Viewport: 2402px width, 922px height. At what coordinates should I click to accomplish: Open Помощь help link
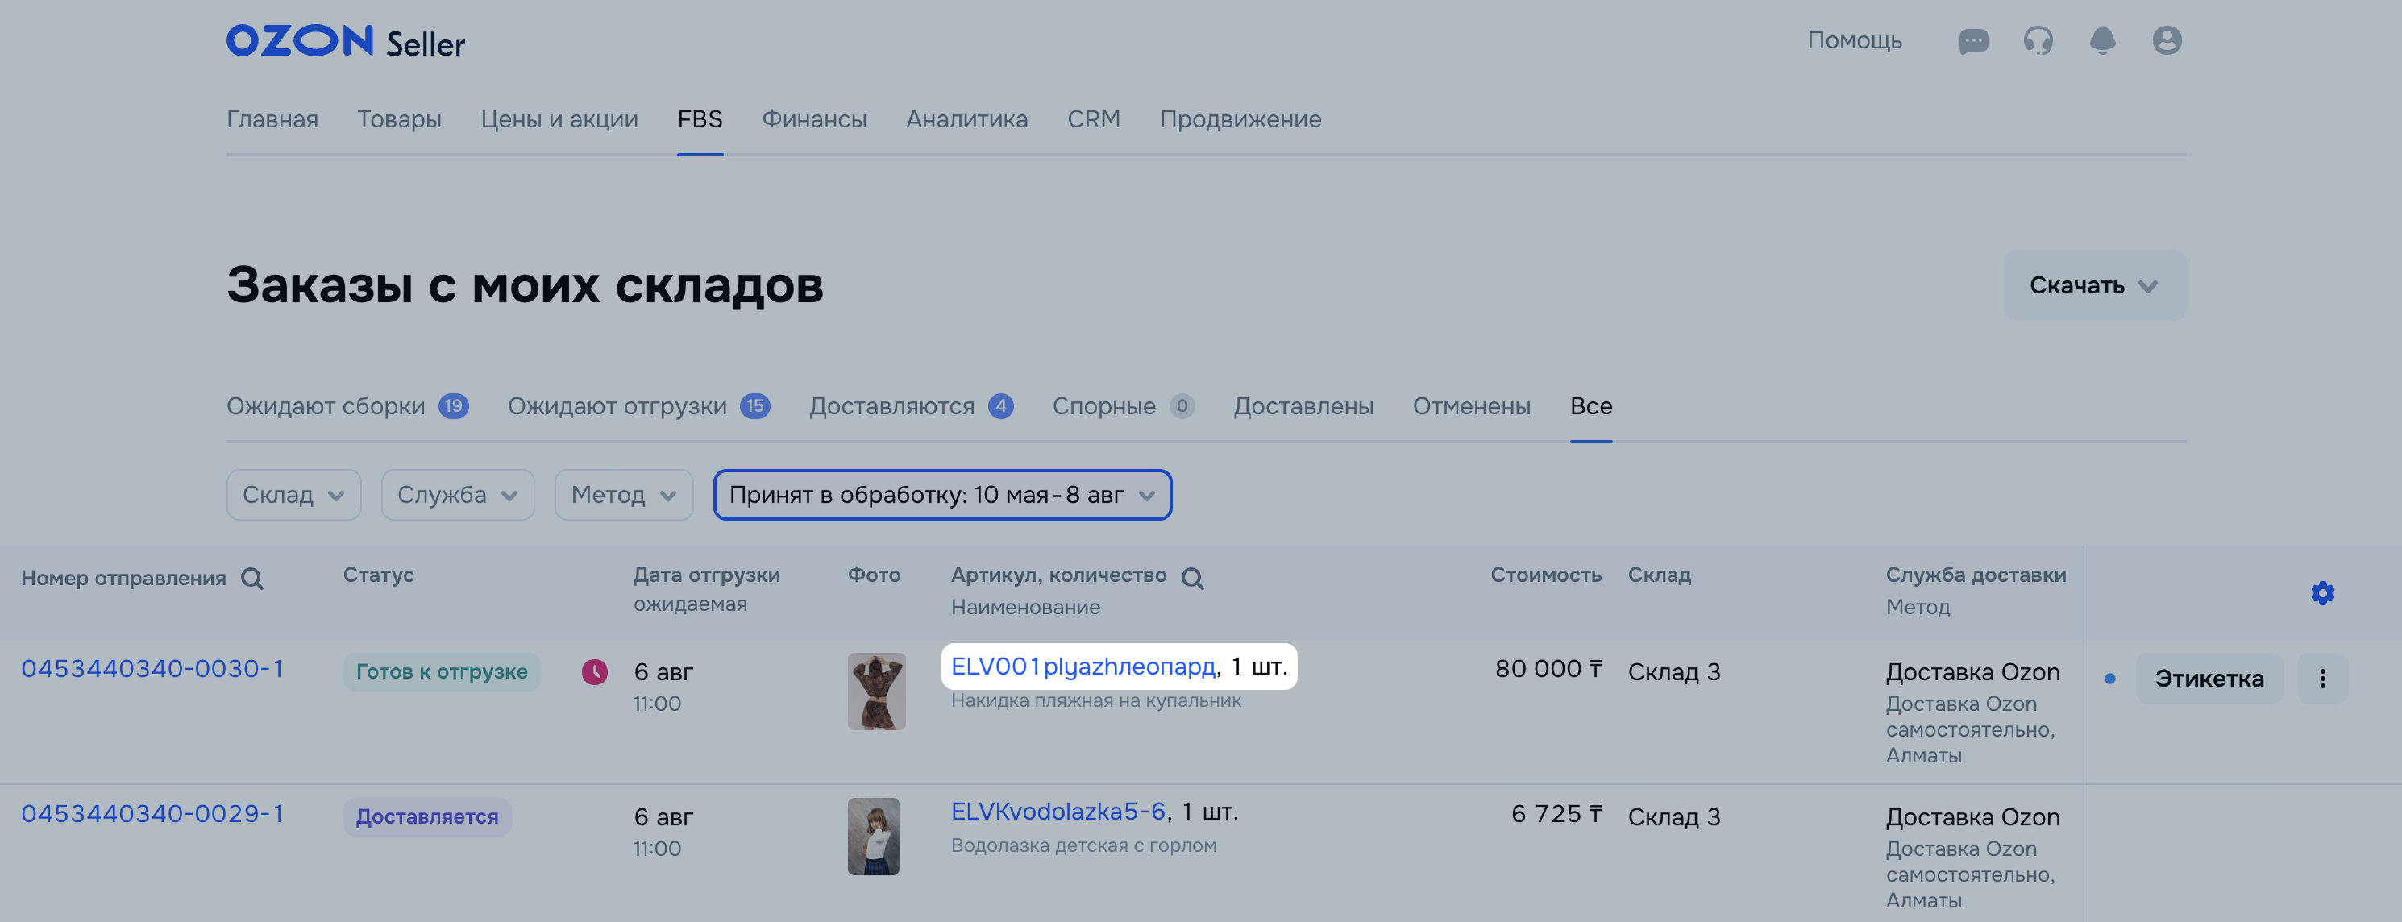(1854, 41)
